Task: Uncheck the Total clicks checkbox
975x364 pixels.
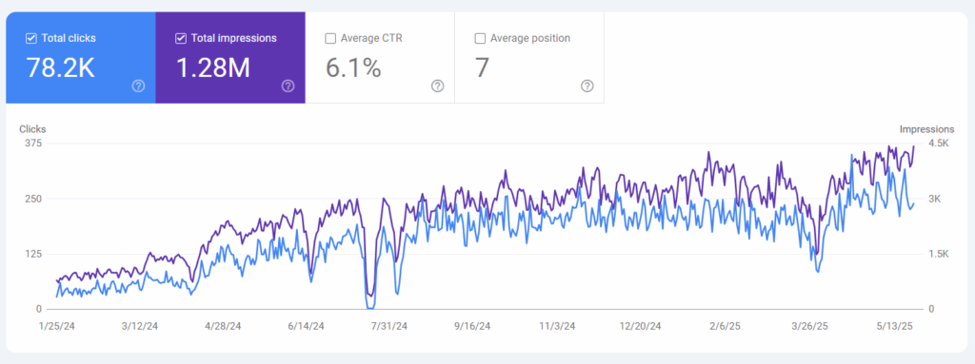Action: pyautogui.click(x=31, y=39)
